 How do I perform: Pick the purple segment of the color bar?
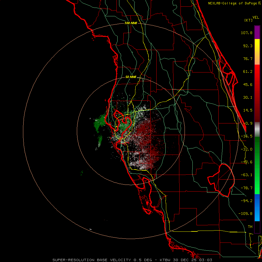point(257,32)
